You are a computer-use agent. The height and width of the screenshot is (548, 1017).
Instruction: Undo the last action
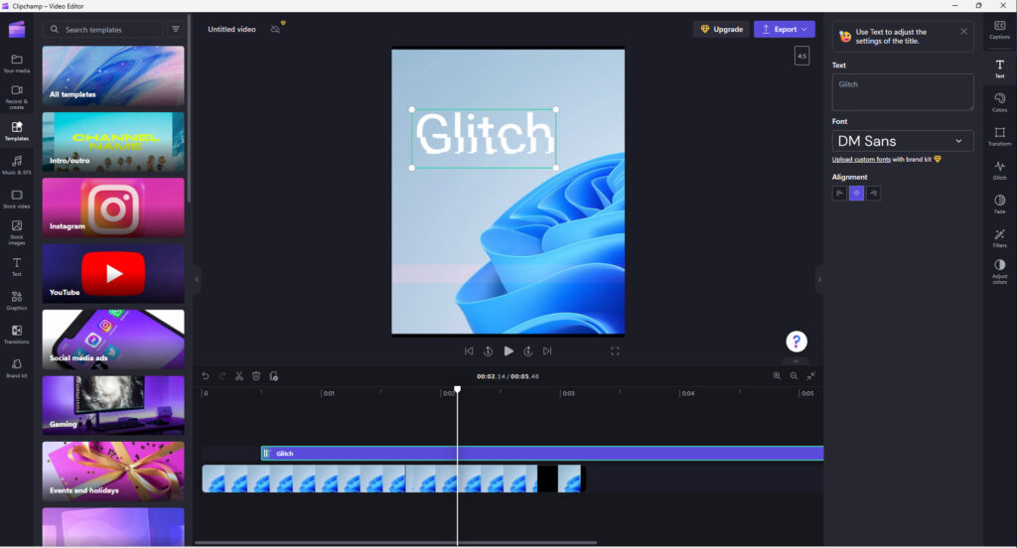206,376
